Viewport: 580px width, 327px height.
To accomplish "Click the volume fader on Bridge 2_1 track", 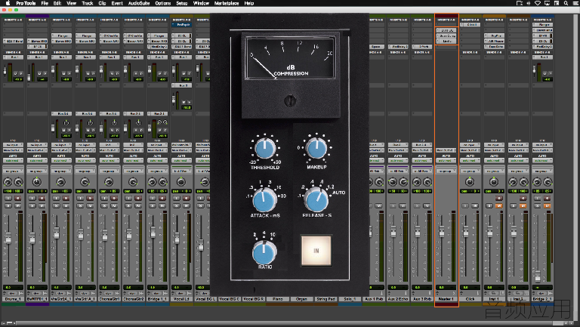I will tap(538, 276).
